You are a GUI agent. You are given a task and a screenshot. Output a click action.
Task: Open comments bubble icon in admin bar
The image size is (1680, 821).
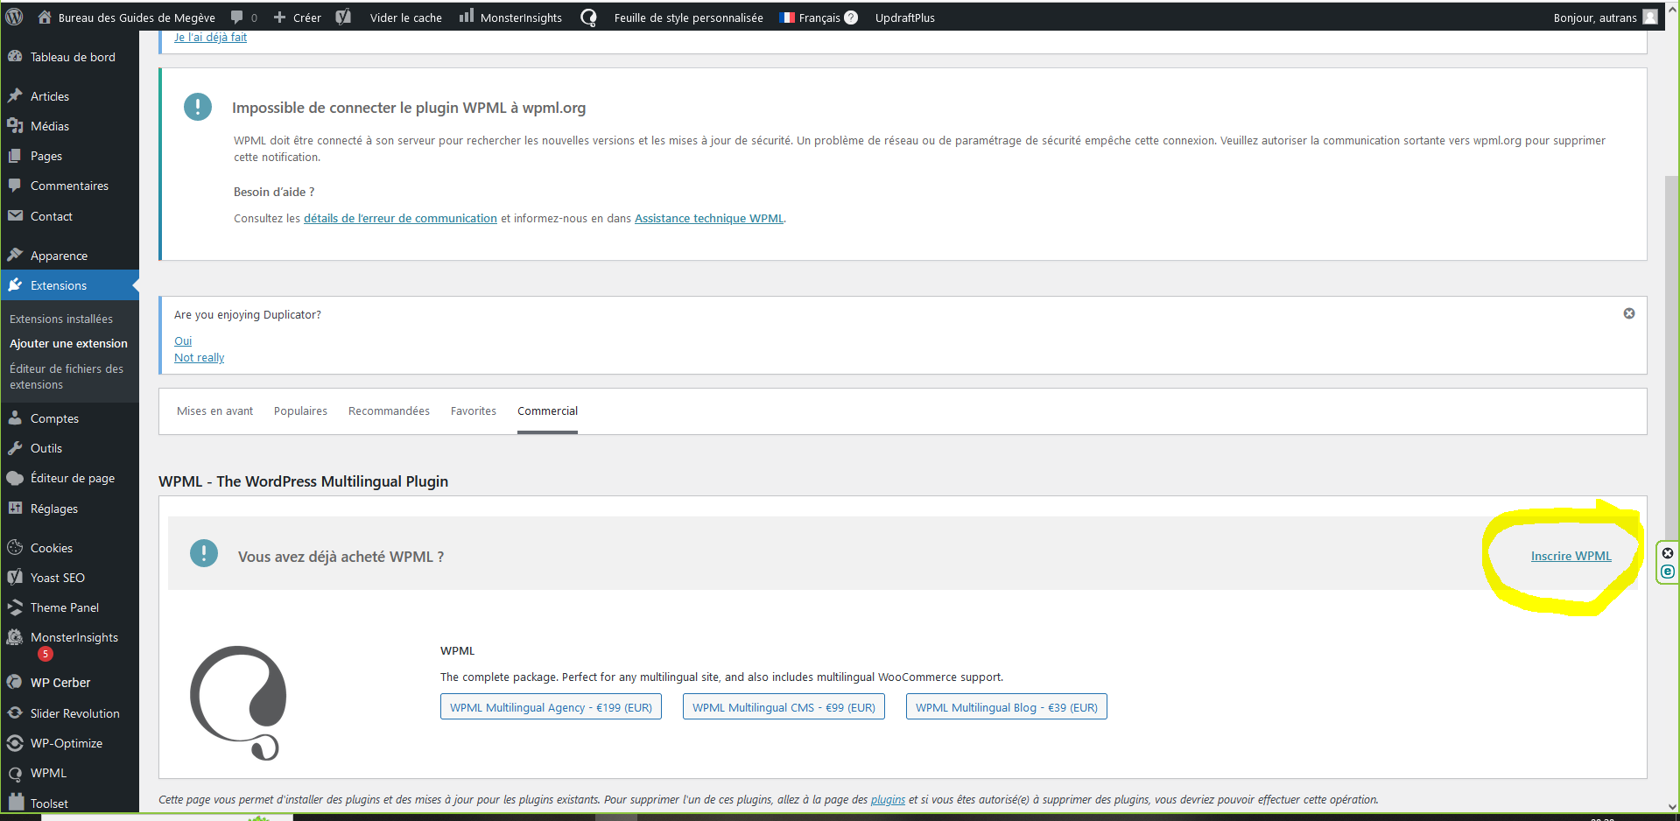[236, 18]
